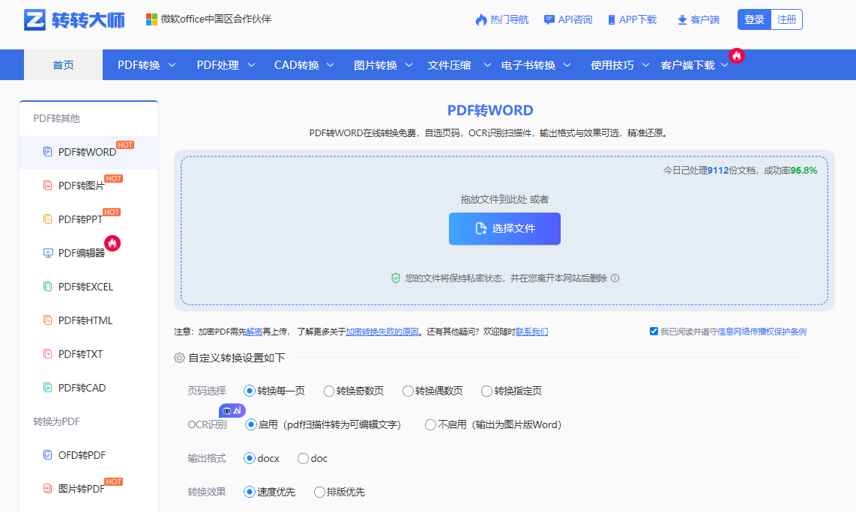Open PDF转HTML in the sidebar
The width and height of the screenshot is (856, 512).
[88, 320]
